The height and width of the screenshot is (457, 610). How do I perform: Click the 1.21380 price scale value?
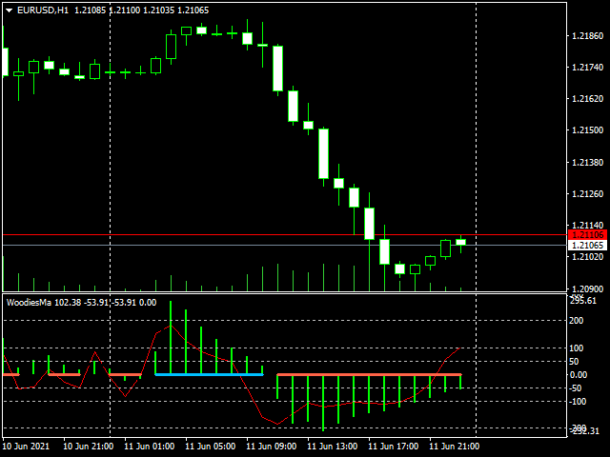point(587,163)
